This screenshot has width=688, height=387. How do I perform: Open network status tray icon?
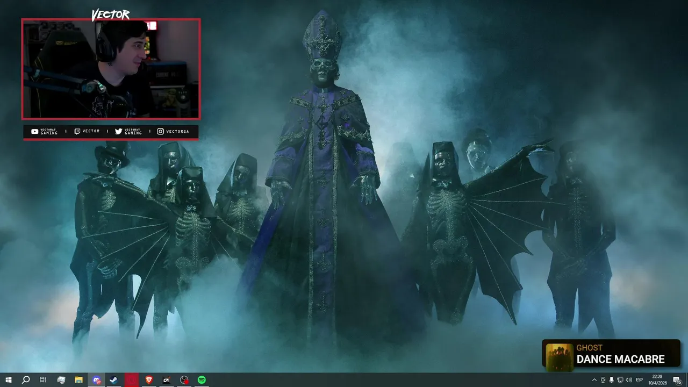click(620, 380)
